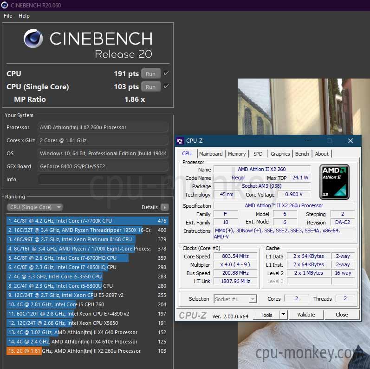Toggle the checkmark next to the CPU test
Image resolution: width=370 pixels, height=369 pixels.
[x=166, y=73]
